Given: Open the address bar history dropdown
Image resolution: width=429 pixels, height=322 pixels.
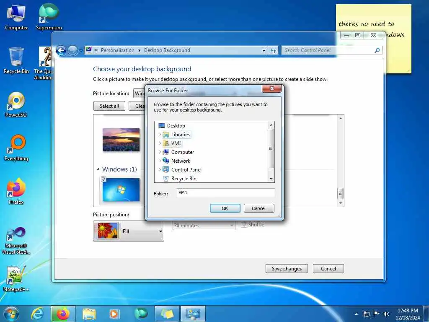Looking at the screenshot, I should coord(264,50).
